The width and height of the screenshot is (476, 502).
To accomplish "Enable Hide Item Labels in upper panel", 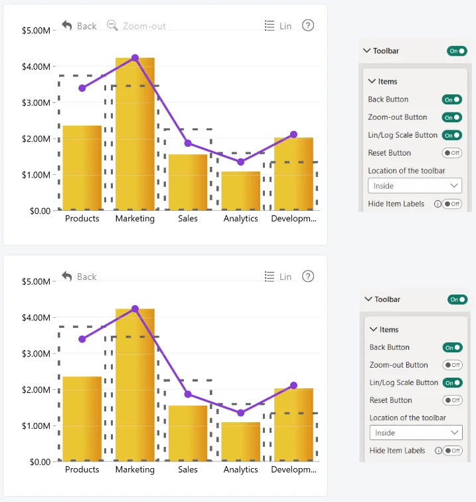I will (452, 204).
